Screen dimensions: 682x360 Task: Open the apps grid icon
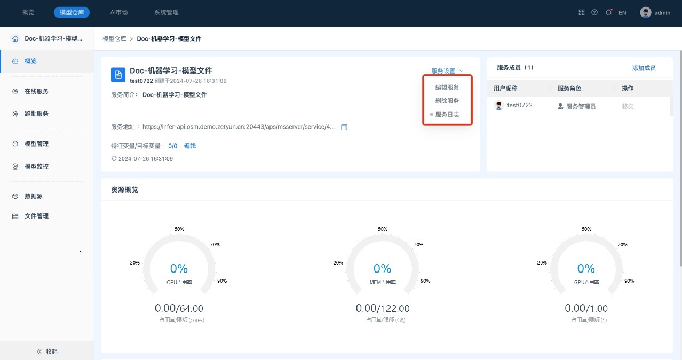click(x=582, y=12)
